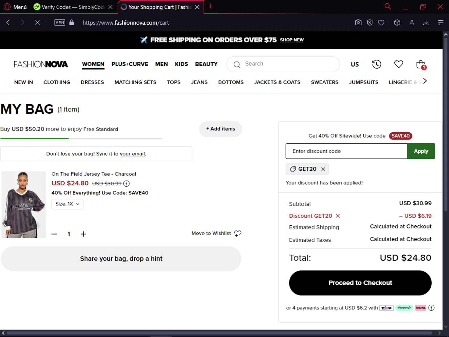Viewport: 449px width, 337px height.
Task: Open the MATCHING SETS menu
Action: tap(135, 82)
